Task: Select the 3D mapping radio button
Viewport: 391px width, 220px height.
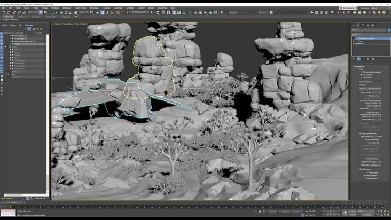Action: pos(362,74)
